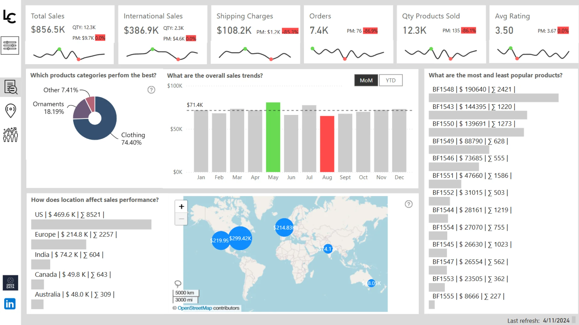Select the India sales bar
Image resolution: width=579 pixels, height=325 pixels.
(x=41, y=265)
